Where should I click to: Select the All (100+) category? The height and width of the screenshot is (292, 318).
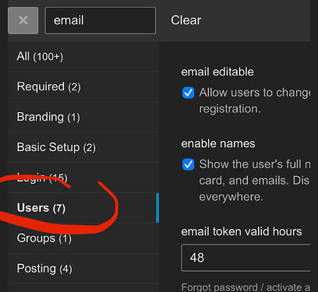click(83, 56)
